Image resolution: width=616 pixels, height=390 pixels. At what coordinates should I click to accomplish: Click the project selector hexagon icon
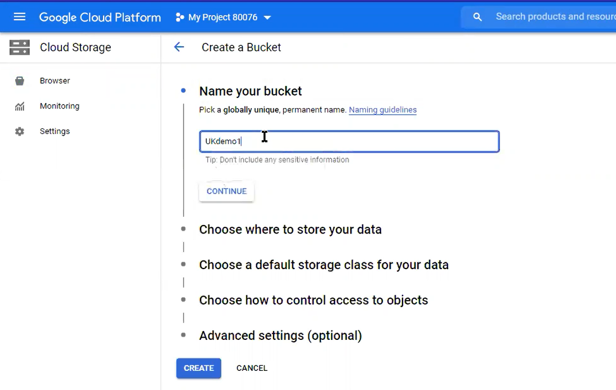(180, 17)
